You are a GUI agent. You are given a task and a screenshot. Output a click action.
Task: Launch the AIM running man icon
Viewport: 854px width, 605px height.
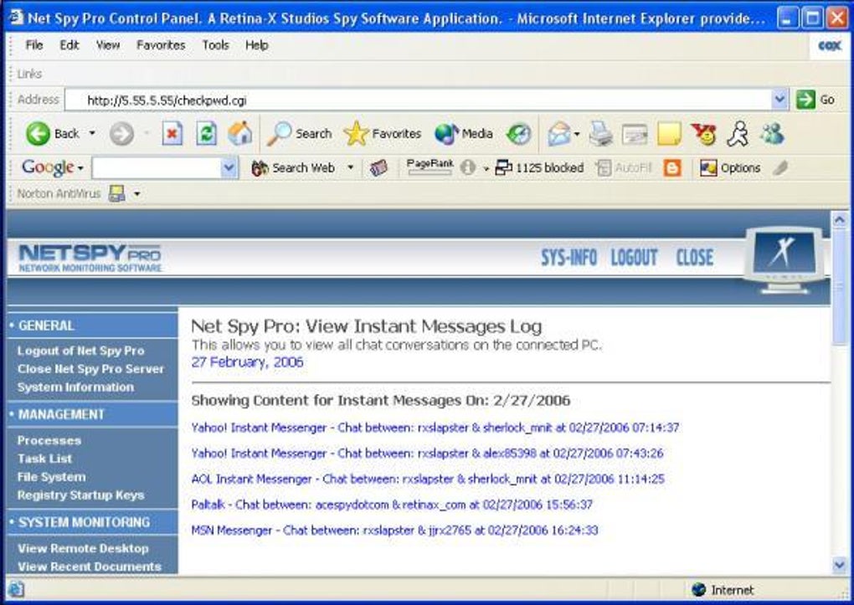(738, 133)
